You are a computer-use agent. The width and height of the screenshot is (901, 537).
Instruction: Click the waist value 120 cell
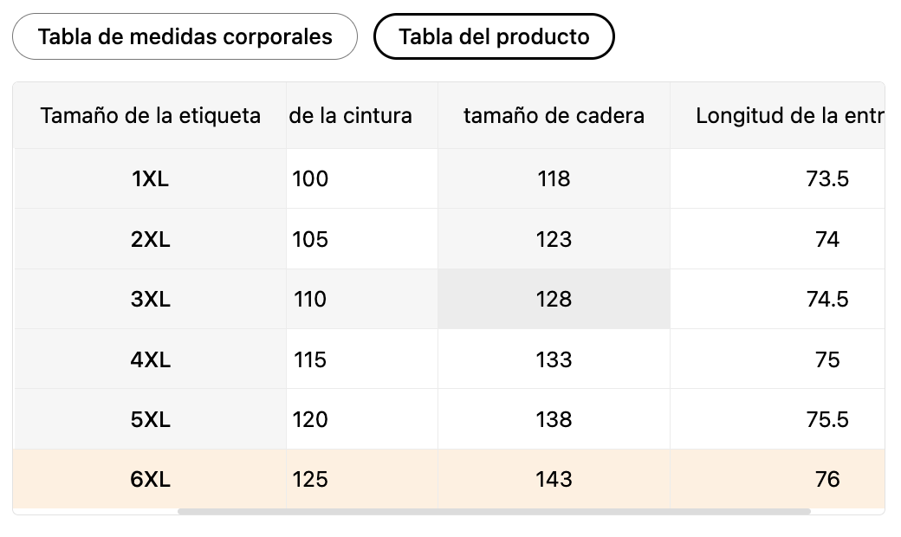(311, 420)
